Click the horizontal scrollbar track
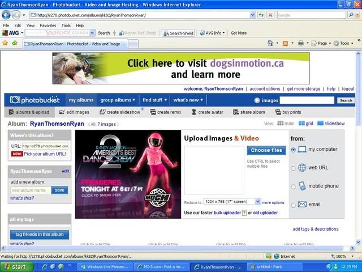This screenshot has height=272, width=362. pos(177,248)
